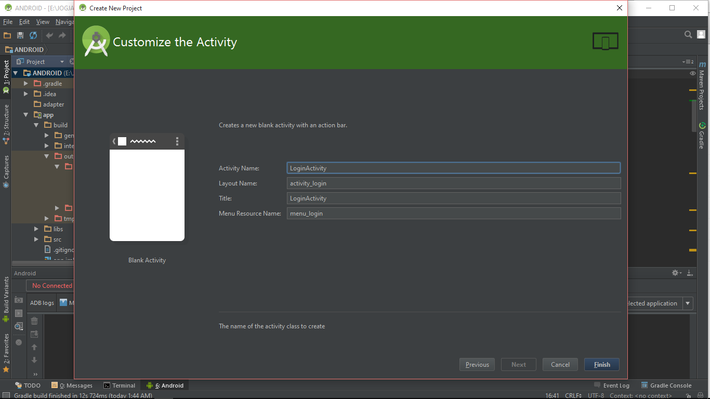Switch to the ADB logs tab
The height and width of the screenshot is (399, 710).
[41, 302]
